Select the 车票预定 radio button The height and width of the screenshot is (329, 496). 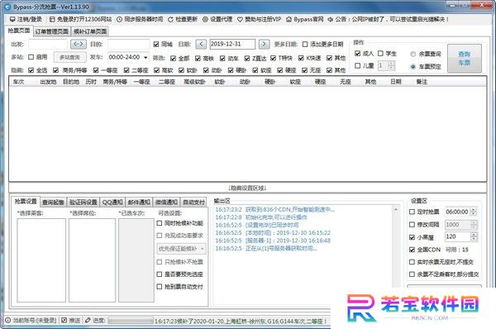pos(413,67)
